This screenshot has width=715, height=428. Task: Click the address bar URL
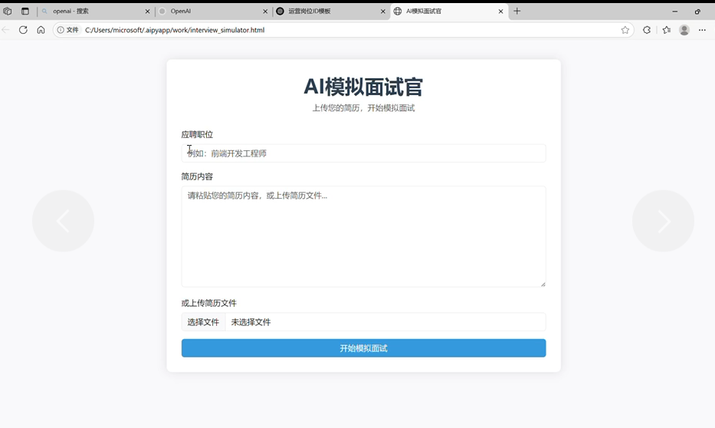click(x=175, y=30)
